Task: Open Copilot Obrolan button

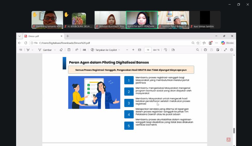Action: coord(227,43)
